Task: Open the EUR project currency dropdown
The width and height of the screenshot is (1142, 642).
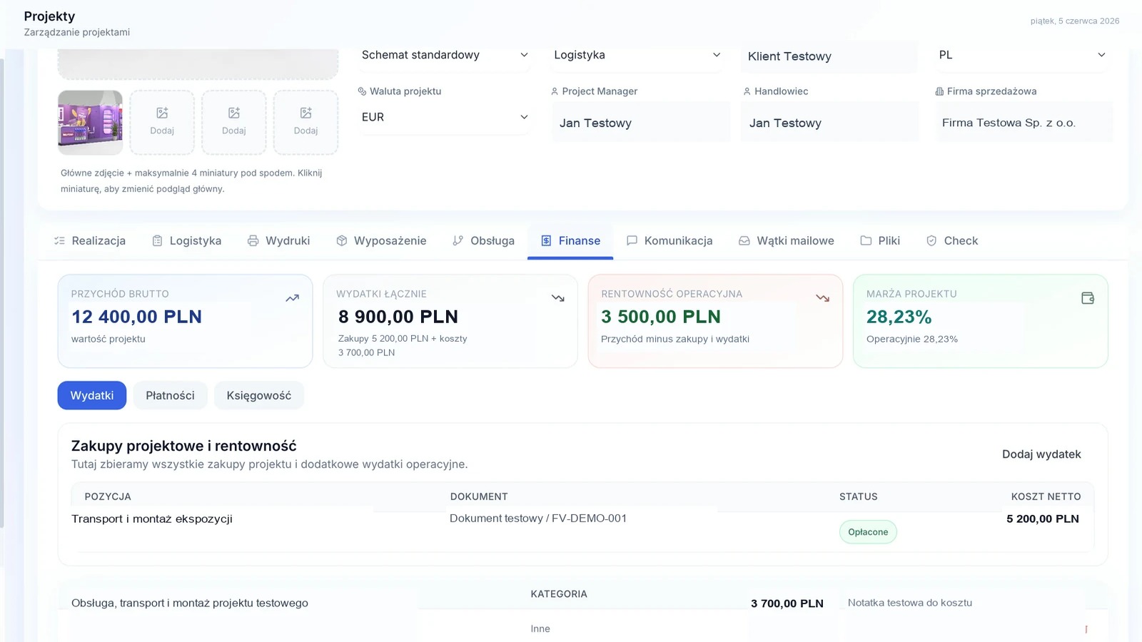Action: 444,117
